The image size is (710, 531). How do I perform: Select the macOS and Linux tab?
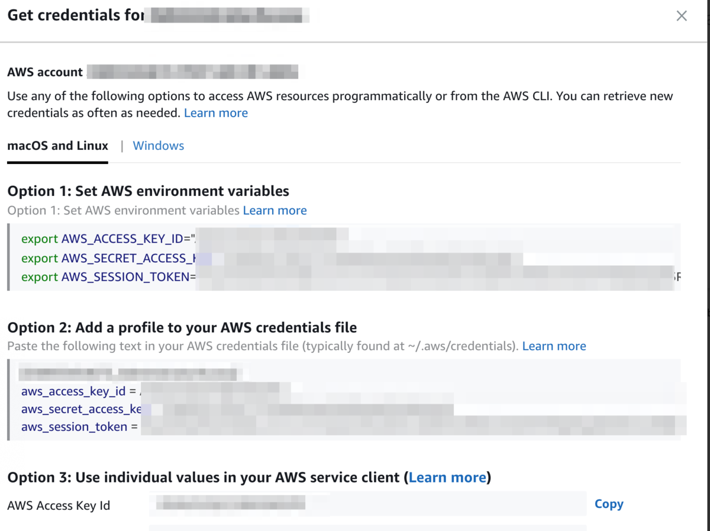[x=57, y=146]
